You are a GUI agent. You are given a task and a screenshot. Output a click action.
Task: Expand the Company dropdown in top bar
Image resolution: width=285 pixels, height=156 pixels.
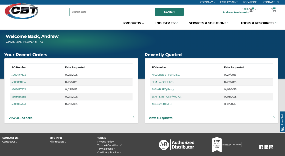pyautogui.click(x=208, y=2)
